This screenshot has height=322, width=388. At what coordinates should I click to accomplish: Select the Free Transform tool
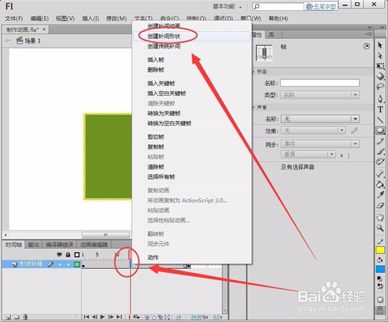point(380,66)
